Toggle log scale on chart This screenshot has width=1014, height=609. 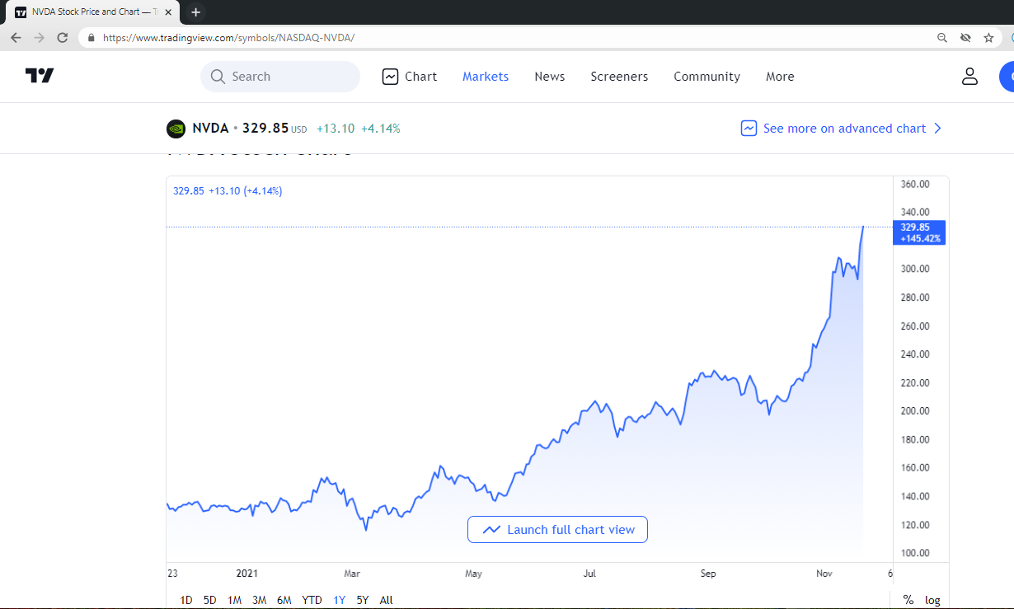coord(932,600)
